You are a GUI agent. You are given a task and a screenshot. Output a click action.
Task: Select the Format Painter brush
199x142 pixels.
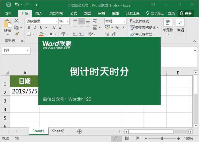click(x=16, y=34)
